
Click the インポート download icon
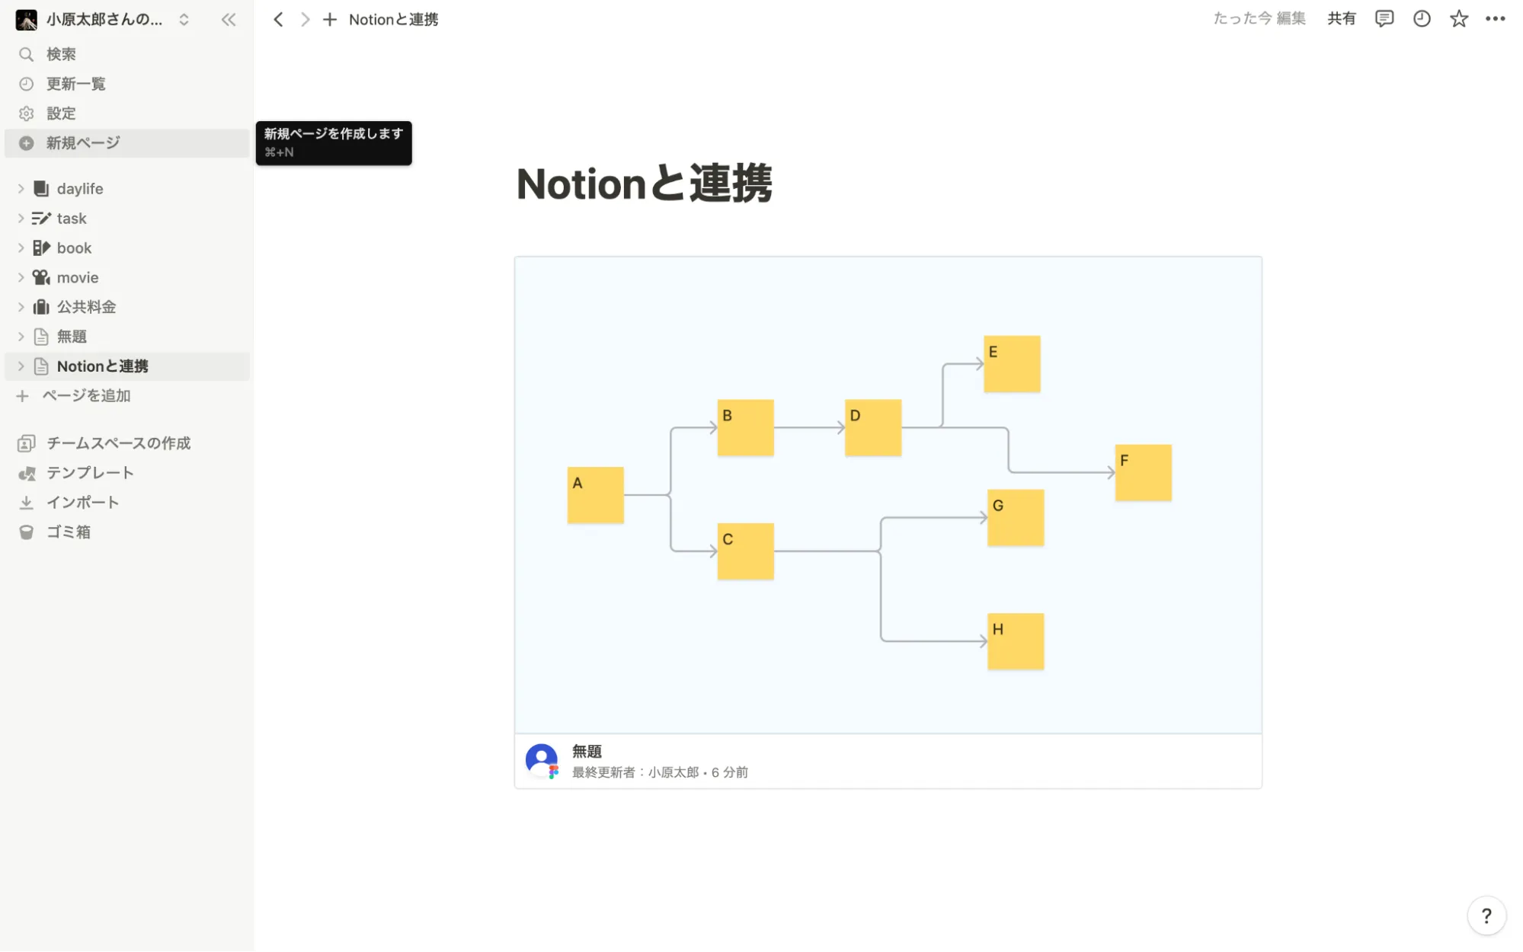(x=27, y=503)
